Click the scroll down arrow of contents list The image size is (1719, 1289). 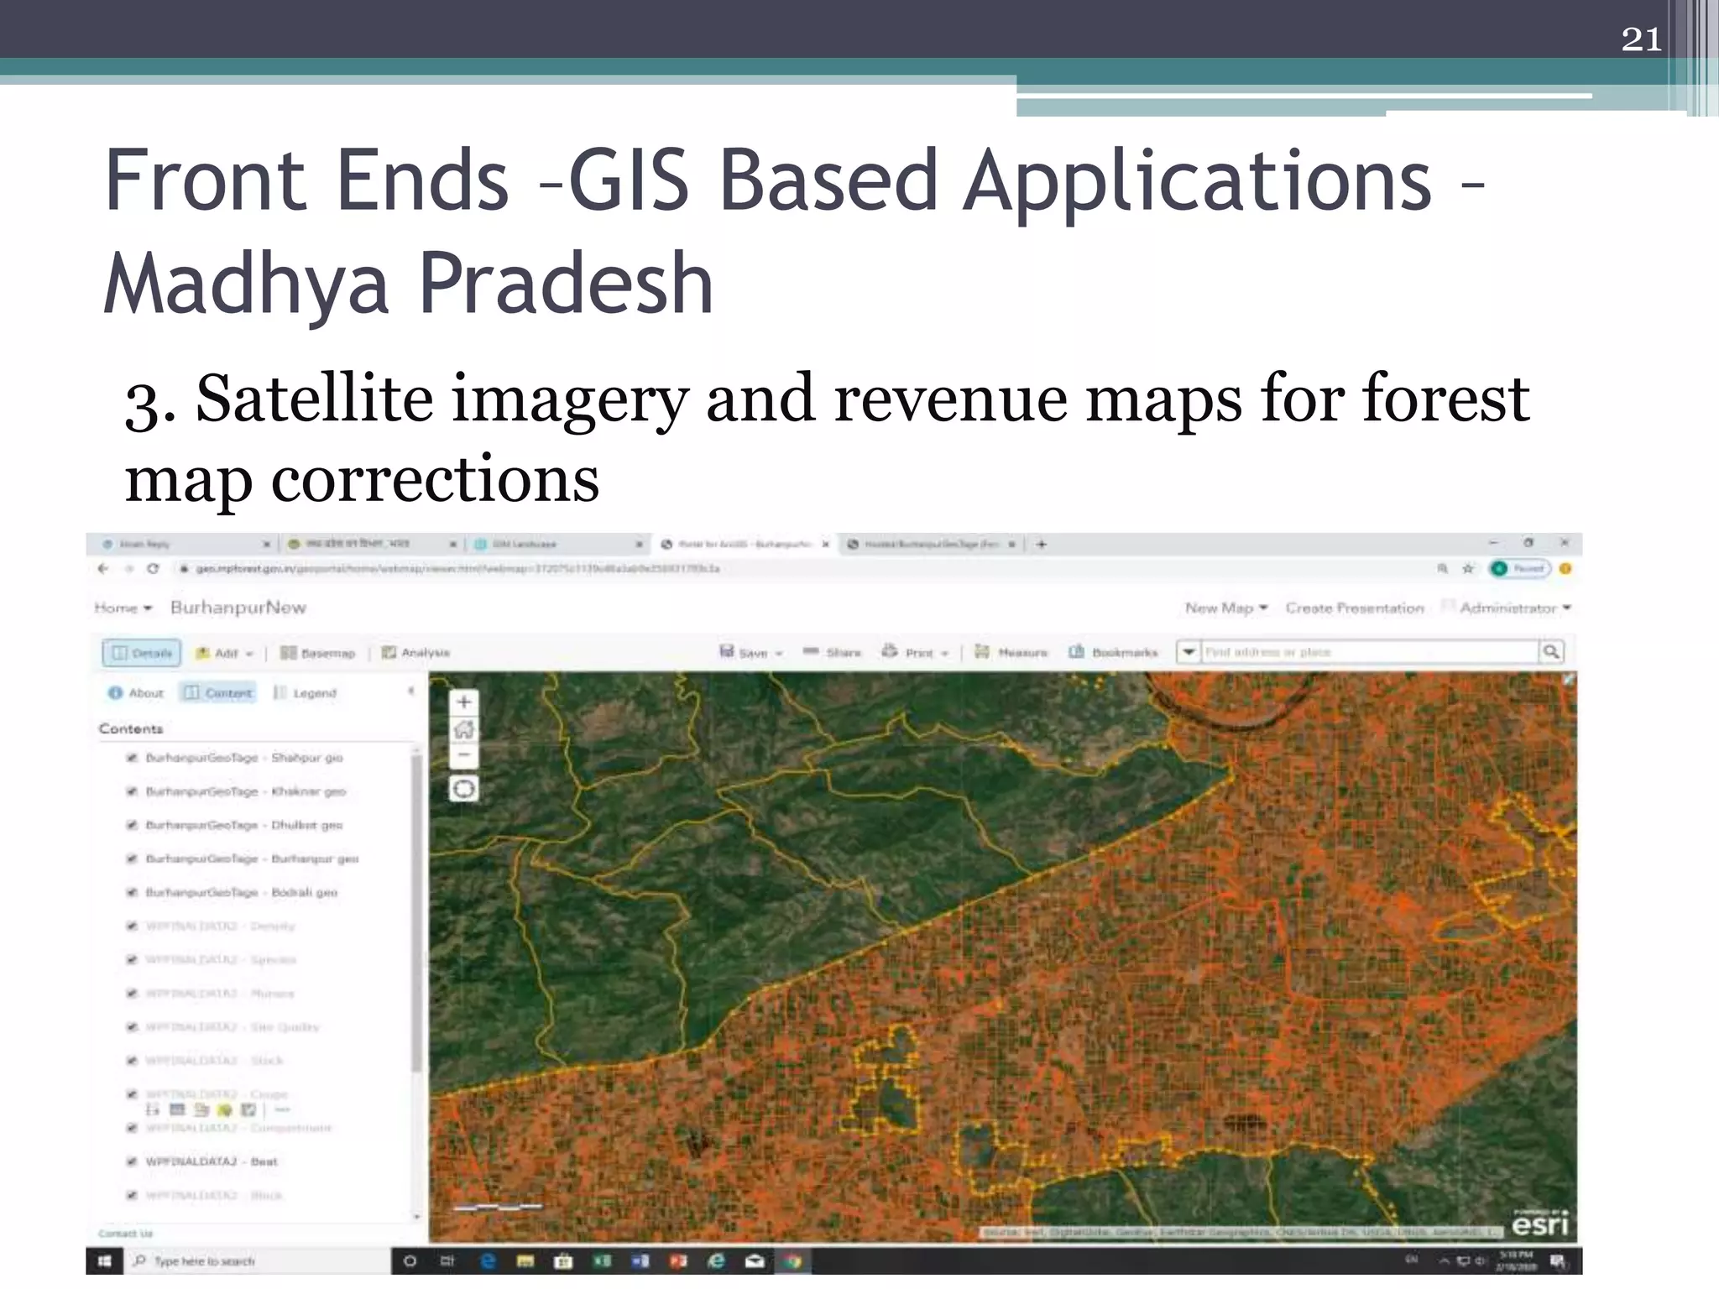(x=417, y=1216)
